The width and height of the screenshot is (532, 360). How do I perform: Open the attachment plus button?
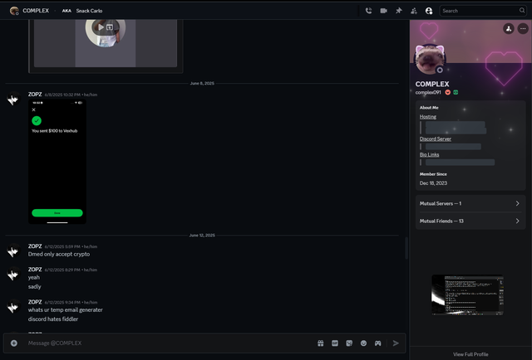point(14,343)
